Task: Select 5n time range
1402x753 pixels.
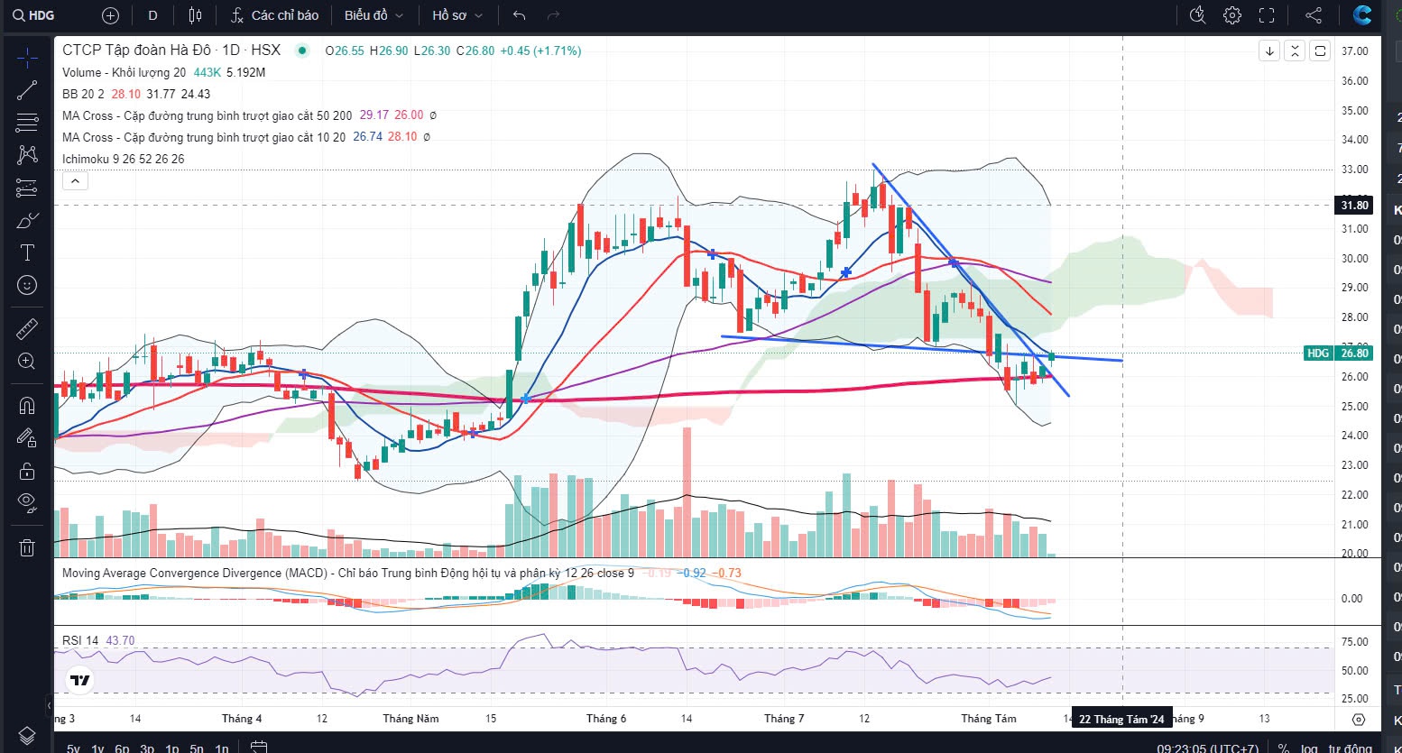Action: [x=196, y=748]
